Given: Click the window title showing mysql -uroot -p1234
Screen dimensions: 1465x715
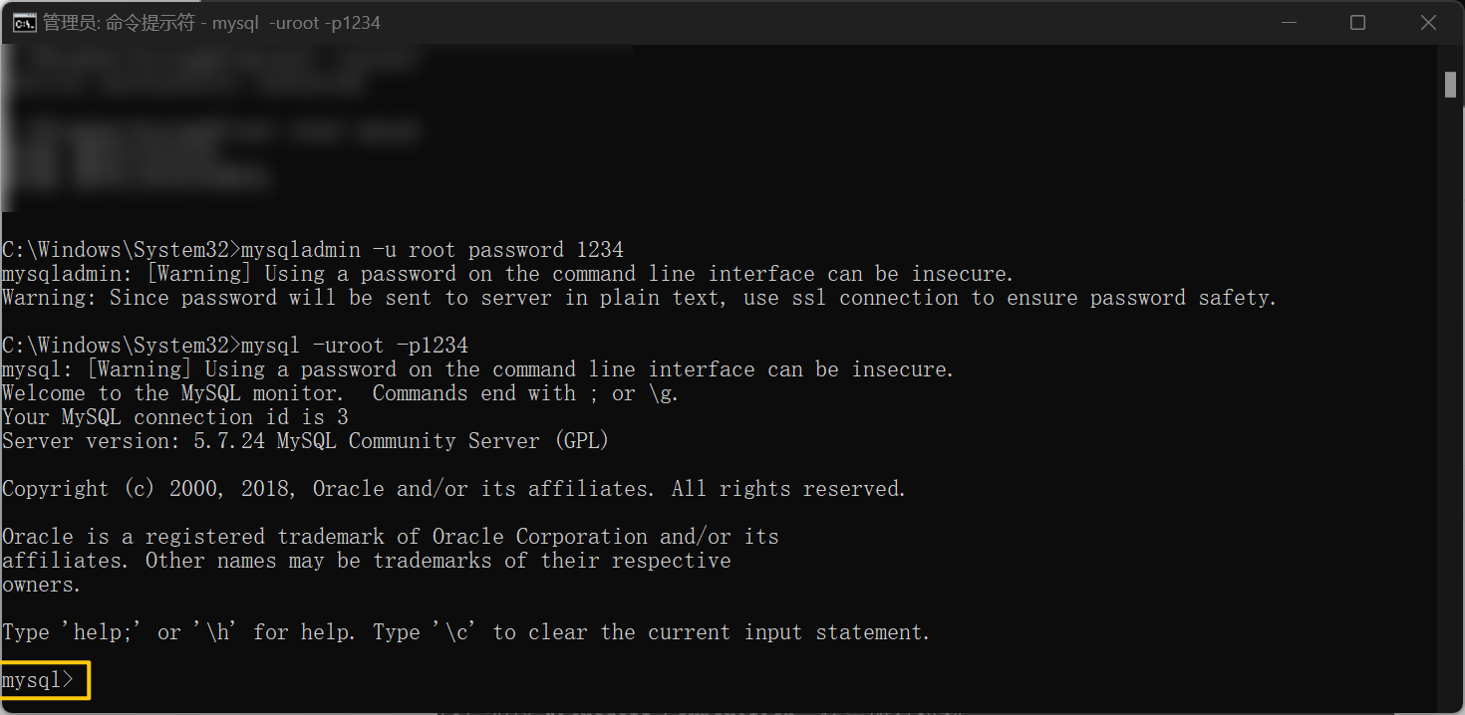Looking at the screenshot, I should [x=209, y=21].
